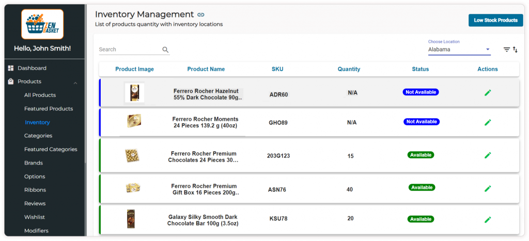Click the search magnifier icon
Image resolution: width=529 pixels, height=241 pixels.
click(165, 50)
